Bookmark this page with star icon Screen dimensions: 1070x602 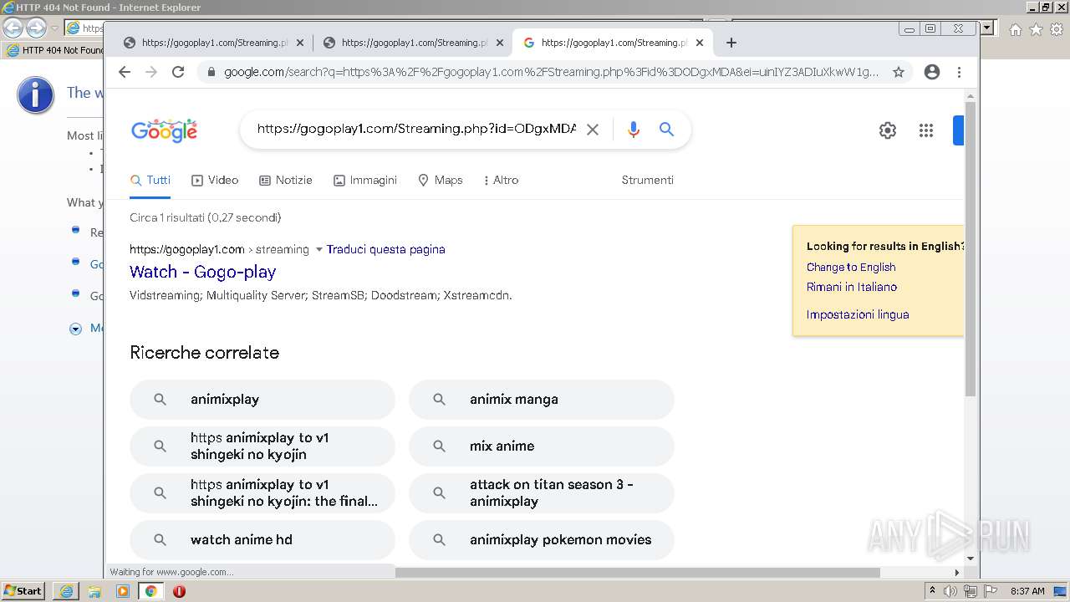tap(899, 72)
